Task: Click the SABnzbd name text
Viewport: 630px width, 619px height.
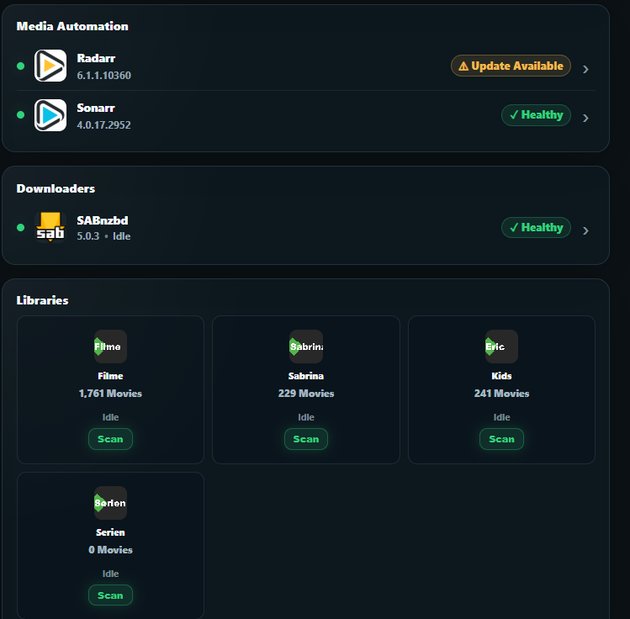Action: pos(103,220)
